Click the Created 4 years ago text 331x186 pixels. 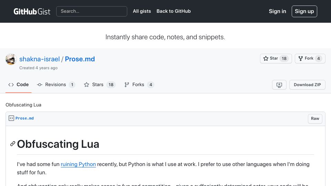(x=38, y=68)
